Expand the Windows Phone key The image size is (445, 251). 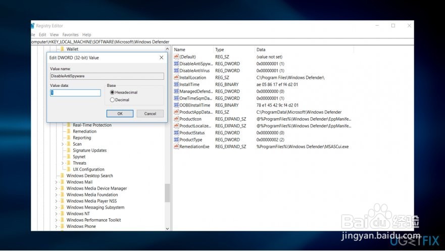[56, 226]
